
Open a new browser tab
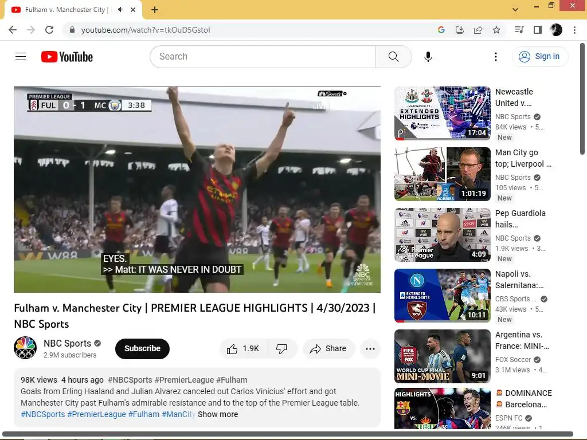click(x=155, y=10)
